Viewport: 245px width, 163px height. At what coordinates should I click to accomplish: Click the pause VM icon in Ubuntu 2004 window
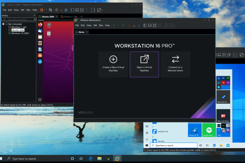pyautogui.click(x=41, y=10)
